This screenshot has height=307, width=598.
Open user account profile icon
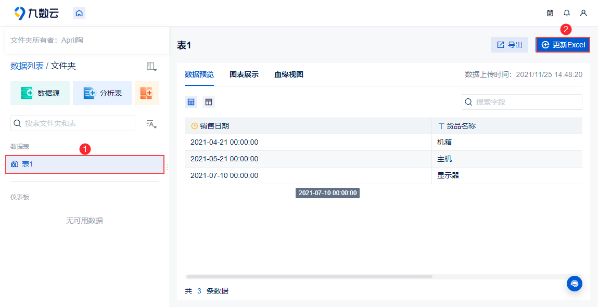click(583, 13)
